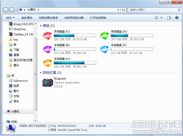Screen dimensions: 183x136
Task: Click computer icon in address bar
Action: pos(21,10)
